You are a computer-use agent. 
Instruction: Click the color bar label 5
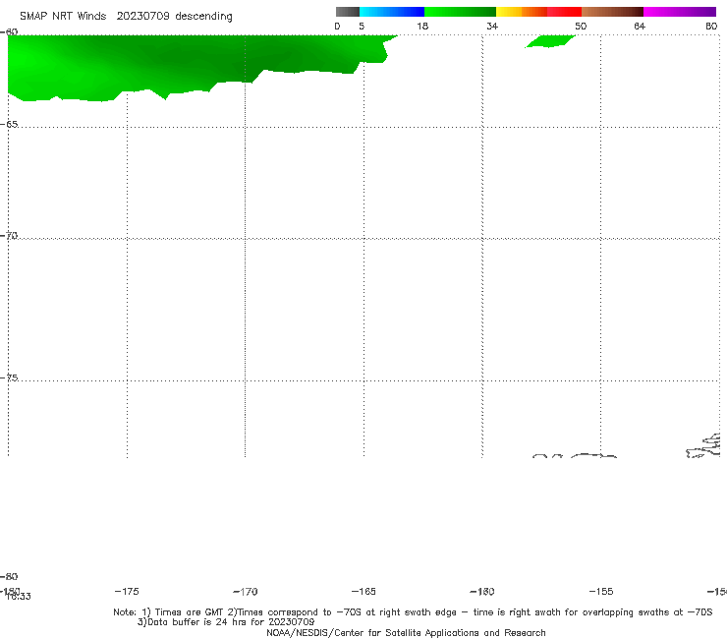(362, 26)
